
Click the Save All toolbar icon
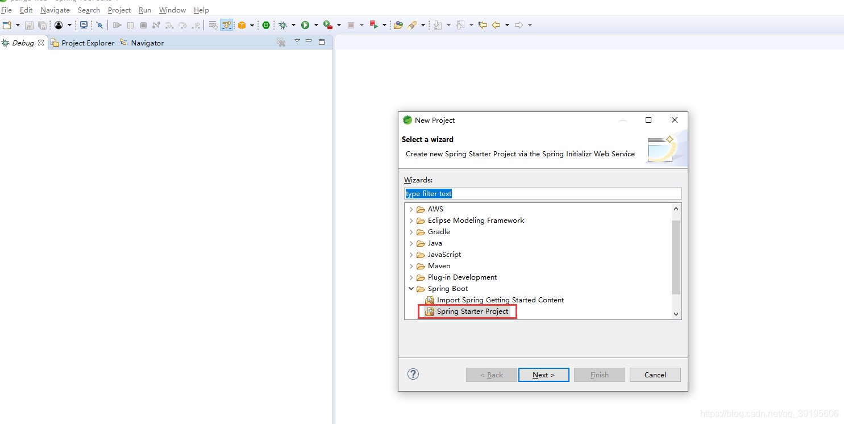pos(42,25)
